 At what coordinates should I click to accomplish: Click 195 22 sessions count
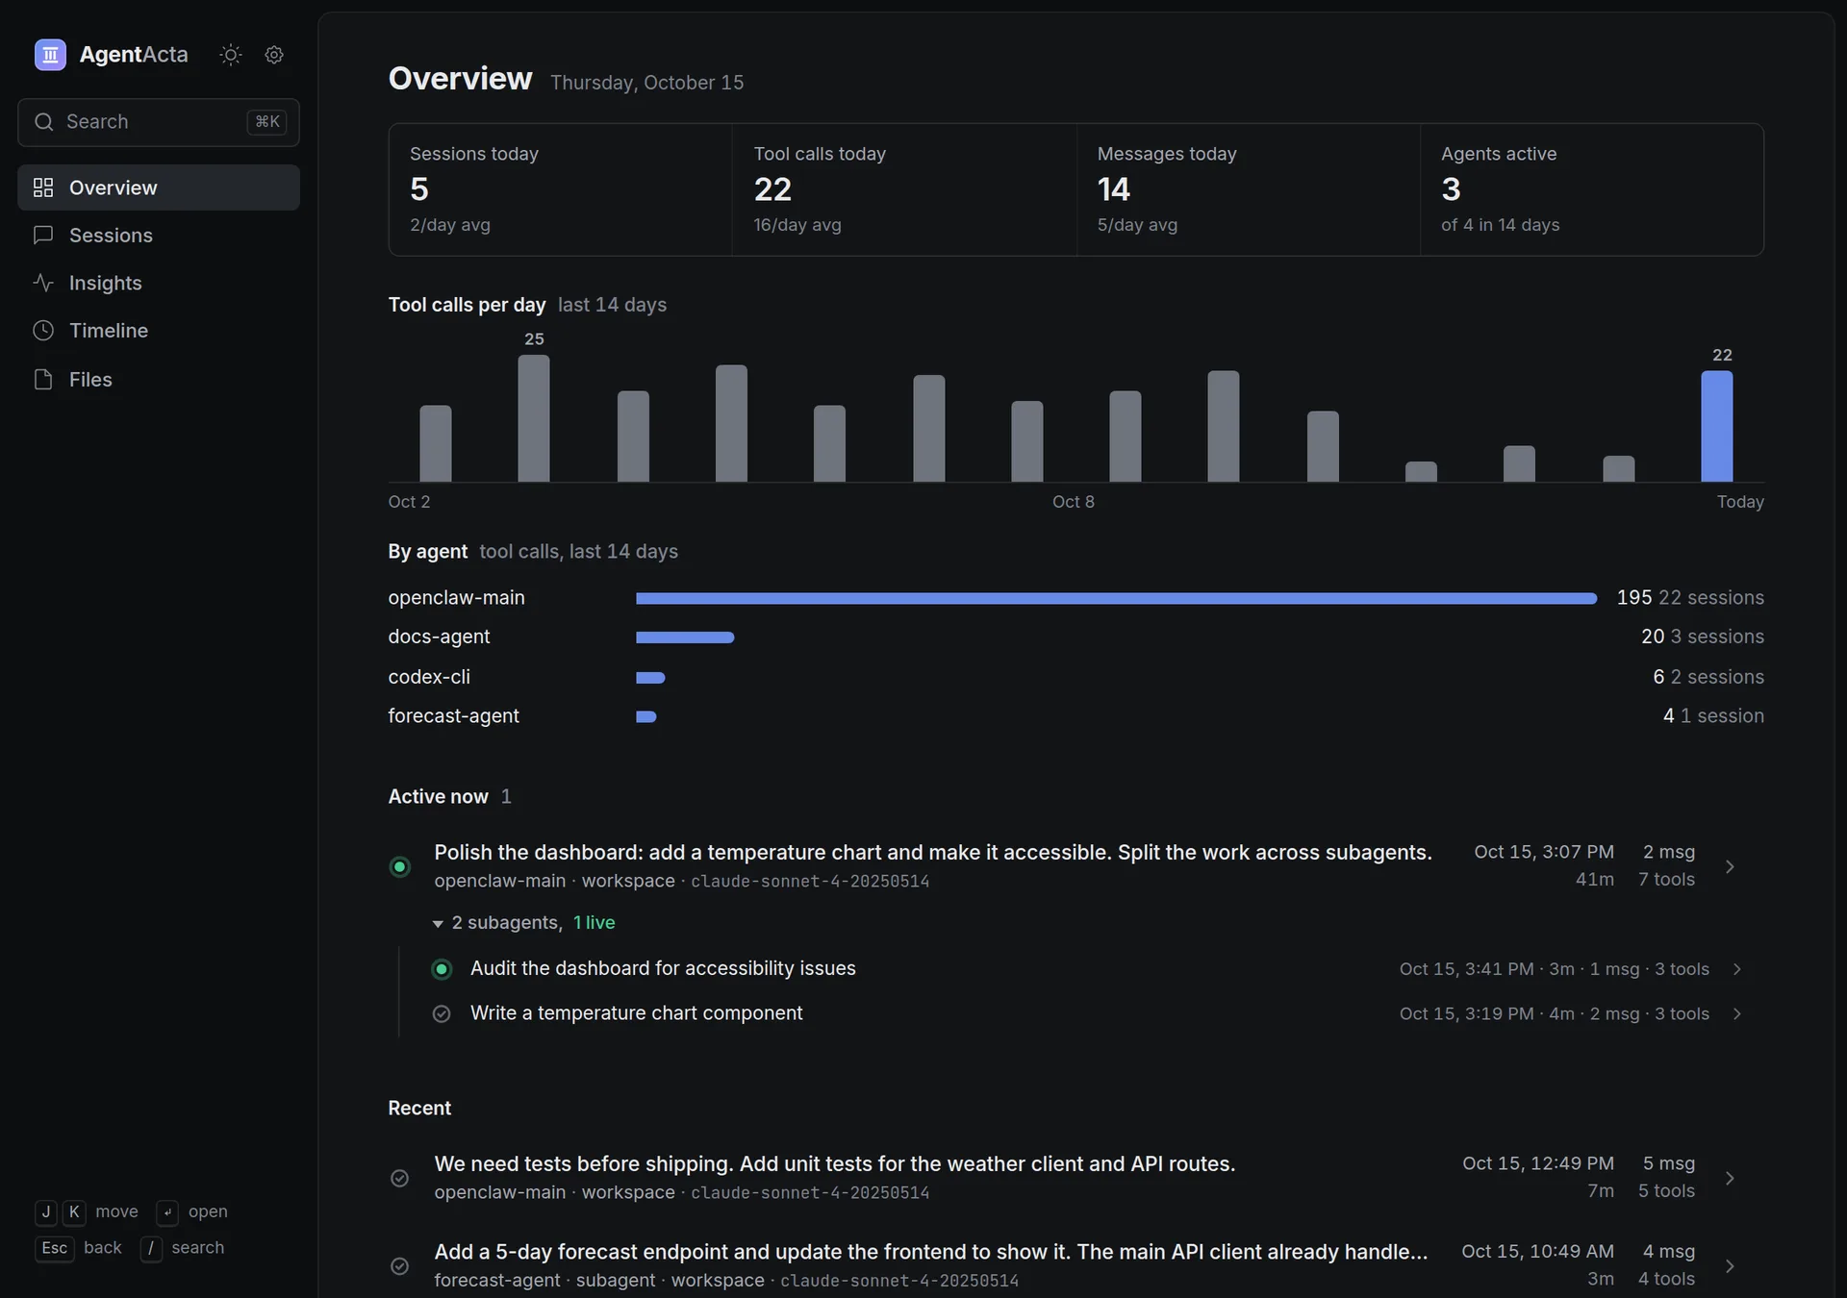1690,598
